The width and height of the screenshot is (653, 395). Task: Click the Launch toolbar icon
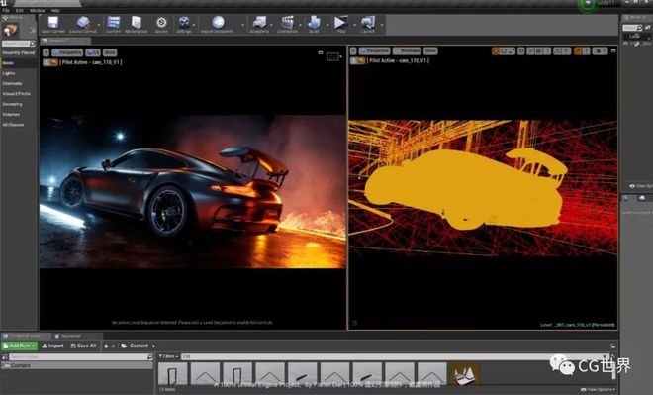[x=368, y=23]
